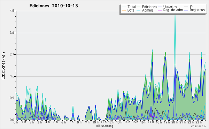Click the peak at 19 h
Viewport: 209px width, 129px height.
pyautogui.click(x=165, y=52)
